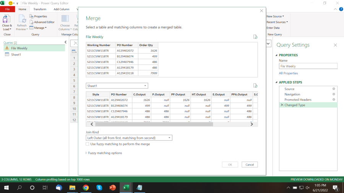The width and height of the screenshot is (344, 193).
Task: Open the File tab
Action: pos(8,9)
